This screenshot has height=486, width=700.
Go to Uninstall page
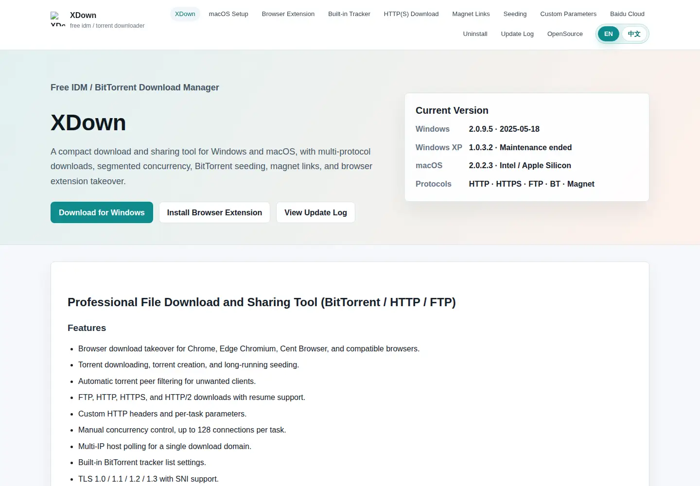point(475,34)
